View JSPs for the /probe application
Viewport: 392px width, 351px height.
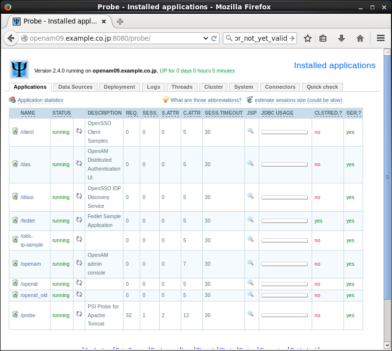(x=250, y=314)
